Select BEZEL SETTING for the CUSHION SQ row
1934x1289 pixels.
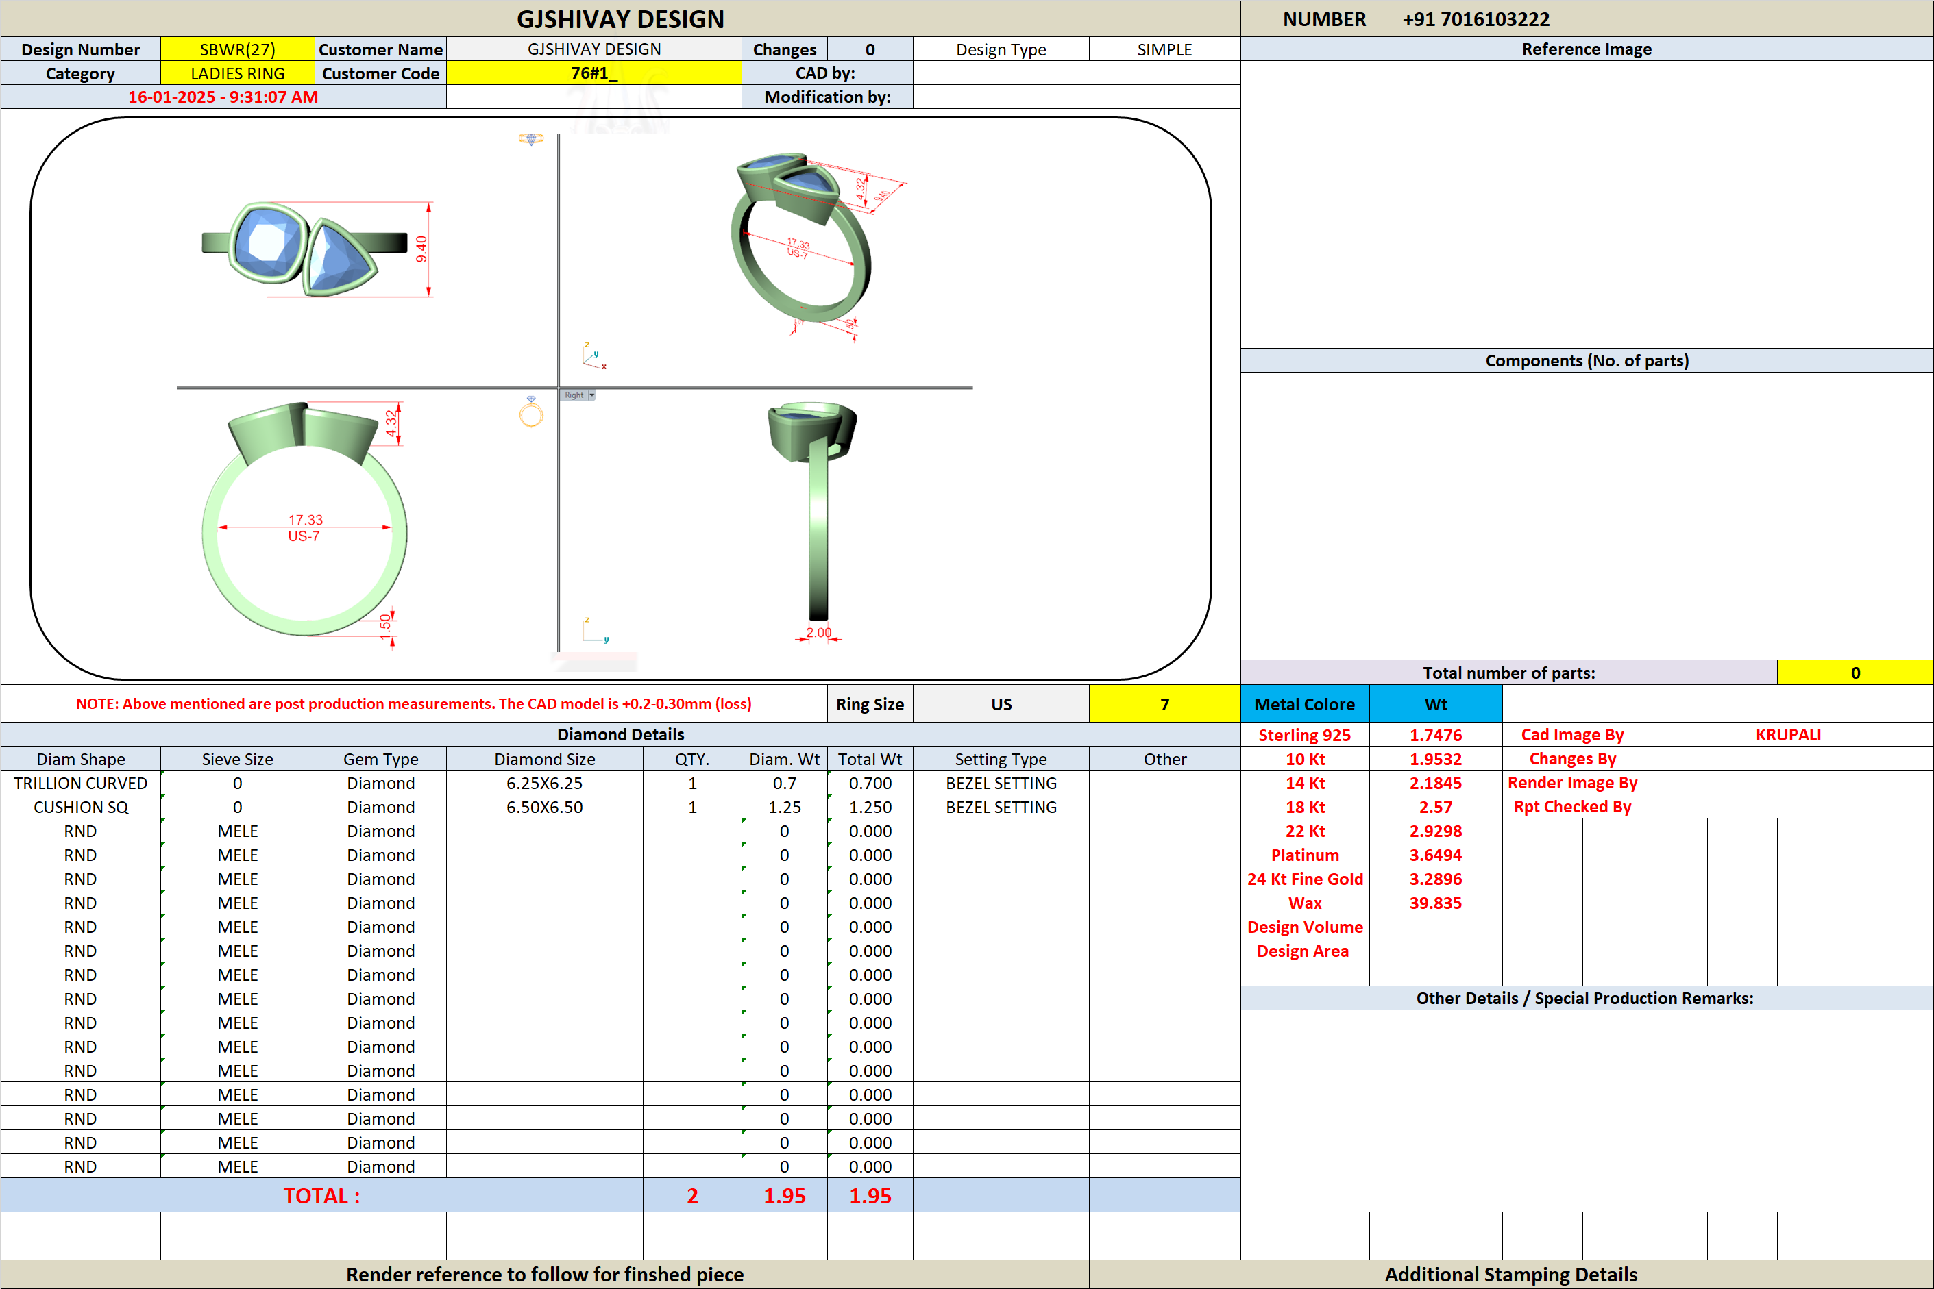tap(1001, 806)
